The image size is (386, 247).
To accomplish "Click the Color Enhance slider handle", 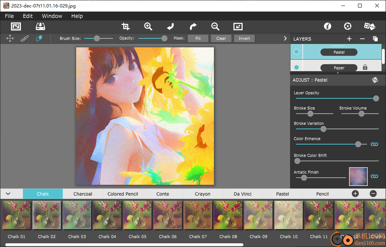I will point(358,144).
